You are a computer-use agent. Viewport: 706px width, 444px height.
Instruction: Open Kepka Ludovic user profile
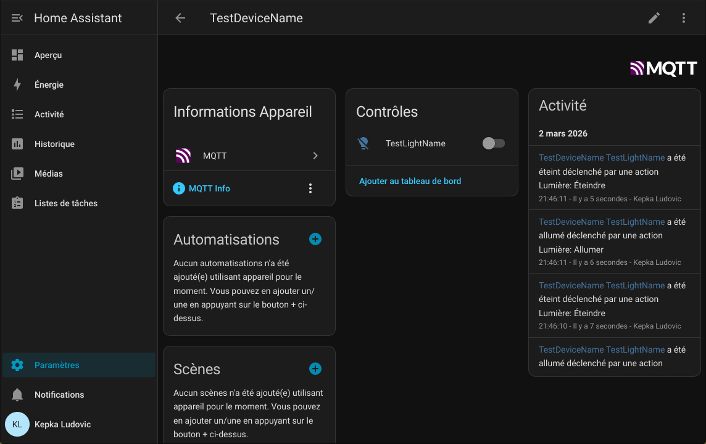tap(62, 424)
